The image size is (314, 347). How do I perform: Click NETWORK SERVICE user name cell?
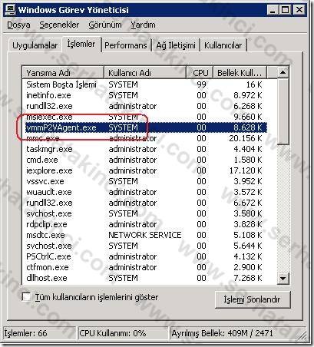pyautogui.click(x=145, y=235)
